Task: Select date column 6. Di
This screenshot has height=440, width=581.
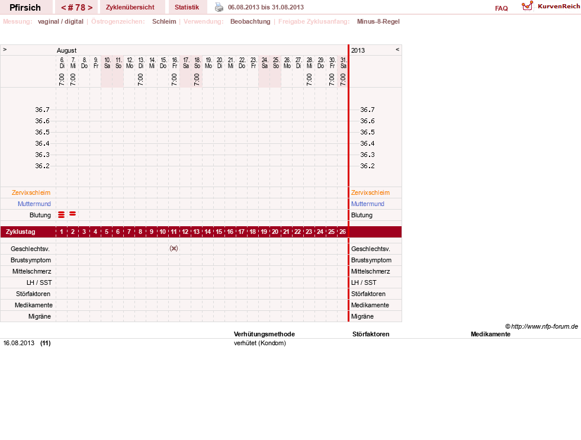Action: pos(62,63)
